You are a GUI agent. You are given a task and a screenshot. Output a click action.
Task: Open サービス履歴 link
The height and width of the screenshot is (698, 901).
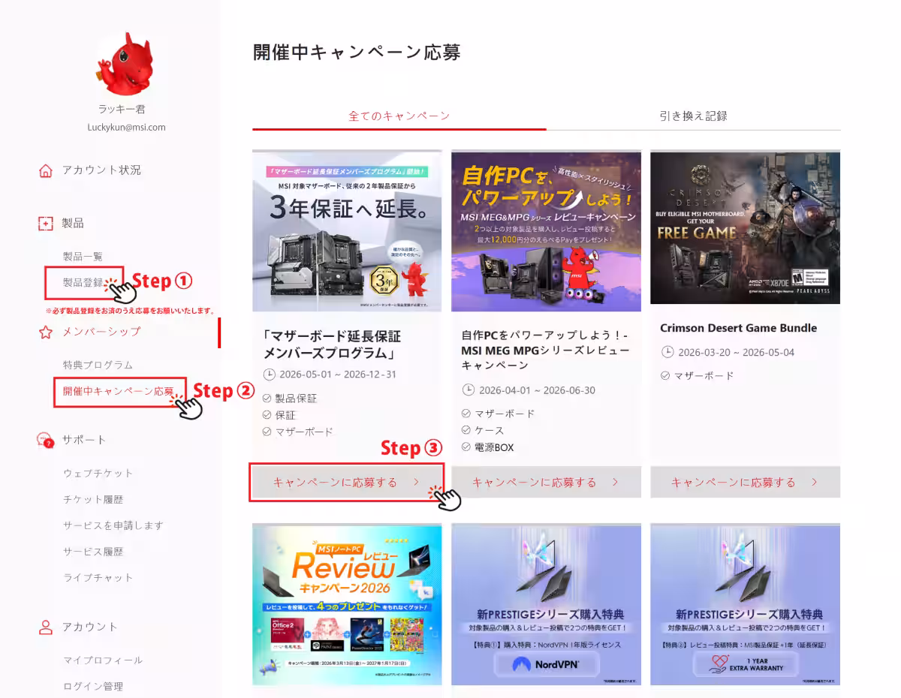(x=93, y=552)
